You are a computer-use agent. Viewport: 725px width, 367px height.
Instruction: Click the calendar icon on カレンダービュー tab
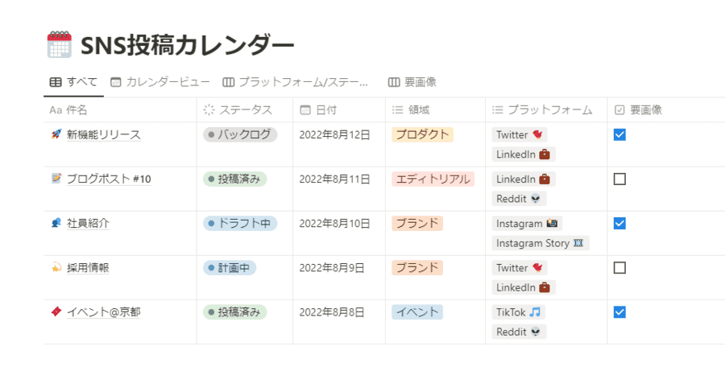115,82
